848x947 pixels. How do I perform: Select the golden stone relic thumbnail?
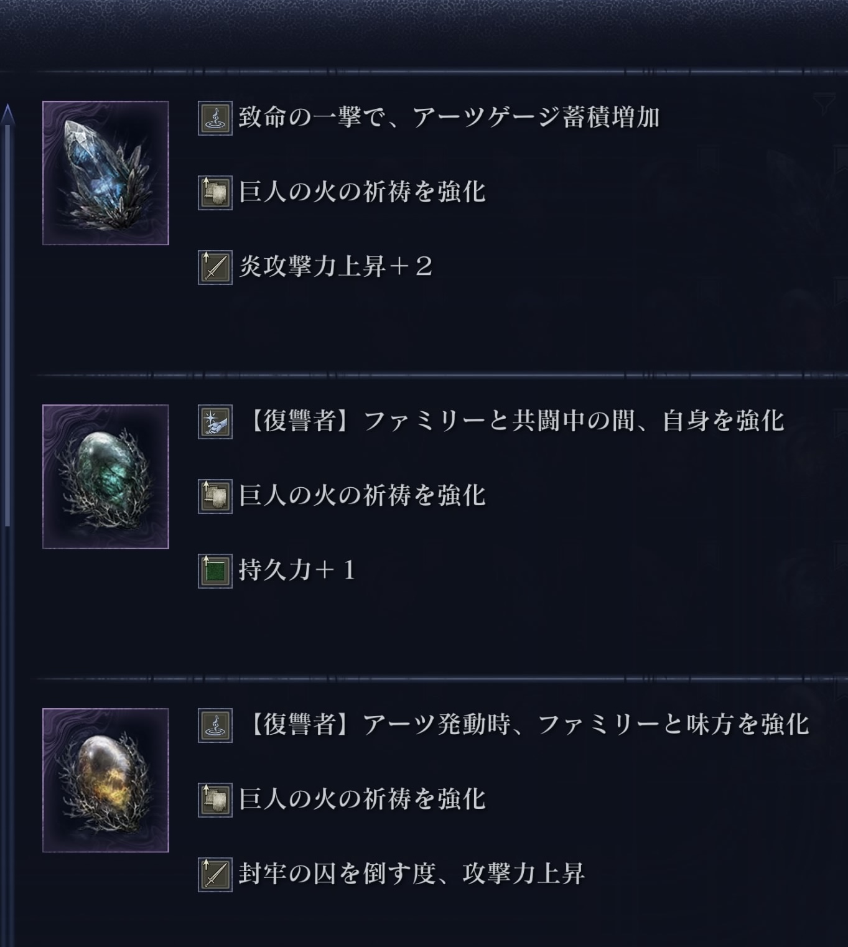106,780
